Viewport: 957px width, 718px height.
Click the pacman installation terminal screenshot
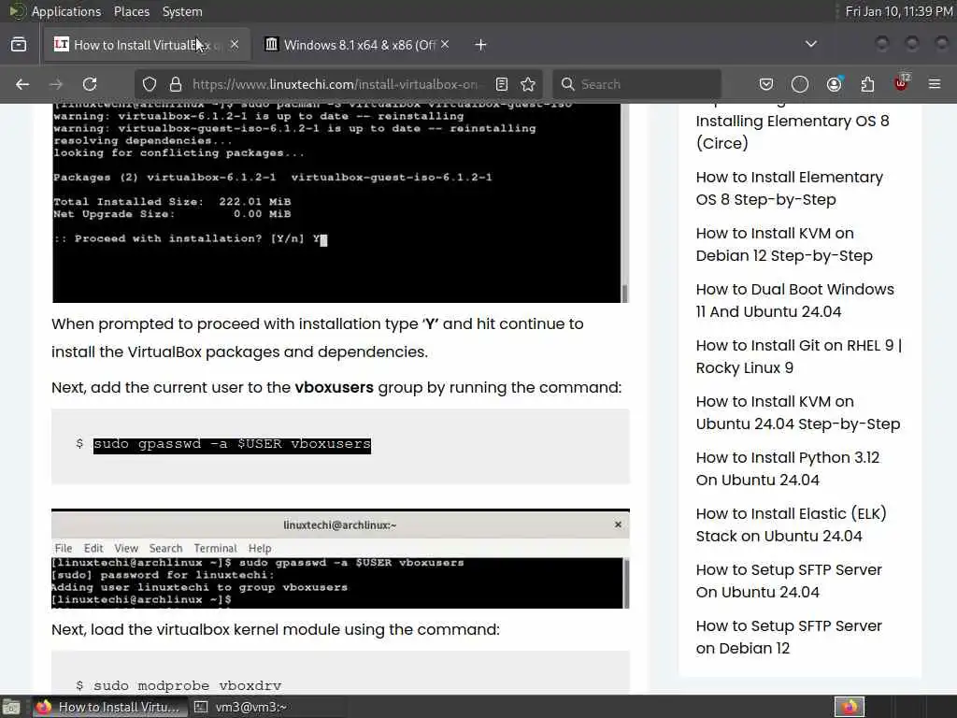340,203
